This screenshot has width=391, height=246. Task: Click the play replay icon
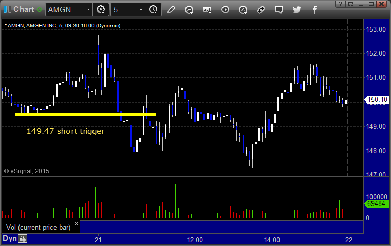(x=225, y=10)
